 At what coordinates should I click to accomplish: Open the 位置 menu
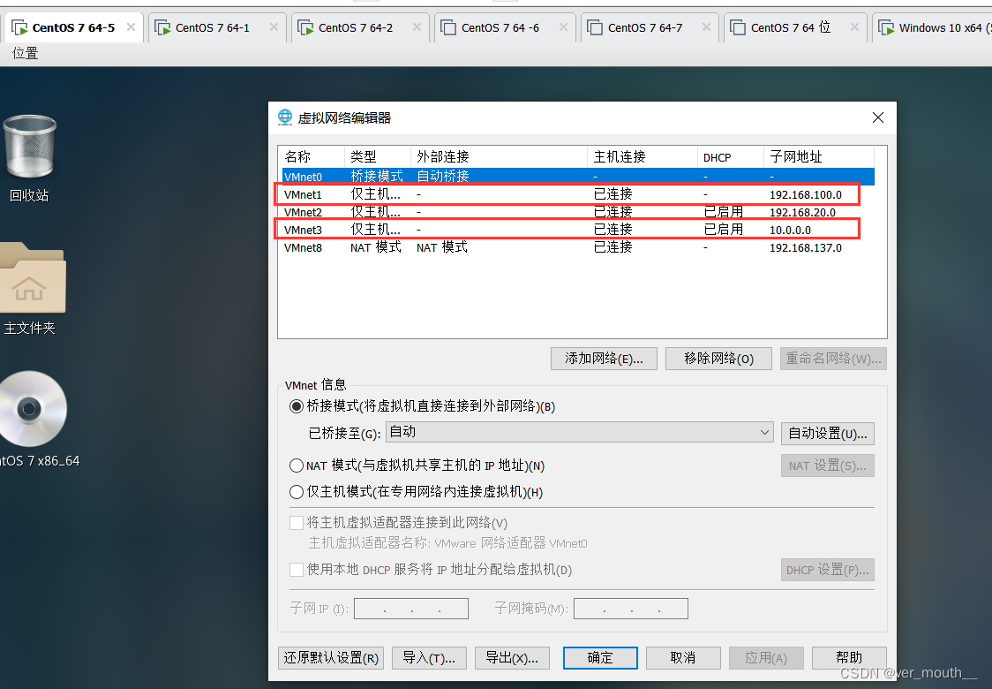pos(26,53)
